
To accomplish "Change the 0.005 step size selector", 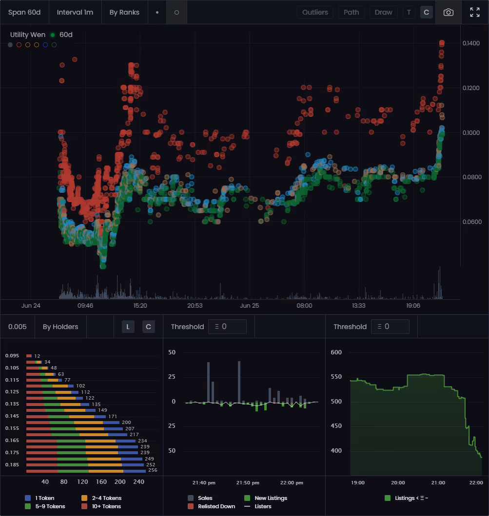I will 18,327.
